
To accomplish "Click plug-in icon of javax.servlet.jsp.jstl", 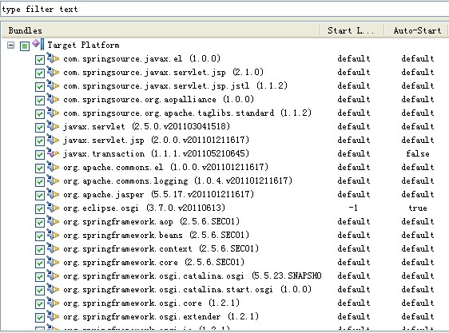I will pyautogui.click(x=53, y=85).
